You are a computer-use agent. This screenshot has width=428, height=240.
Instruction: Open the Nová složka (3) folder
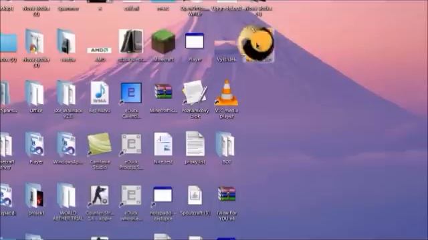click(x=35, y=41)
